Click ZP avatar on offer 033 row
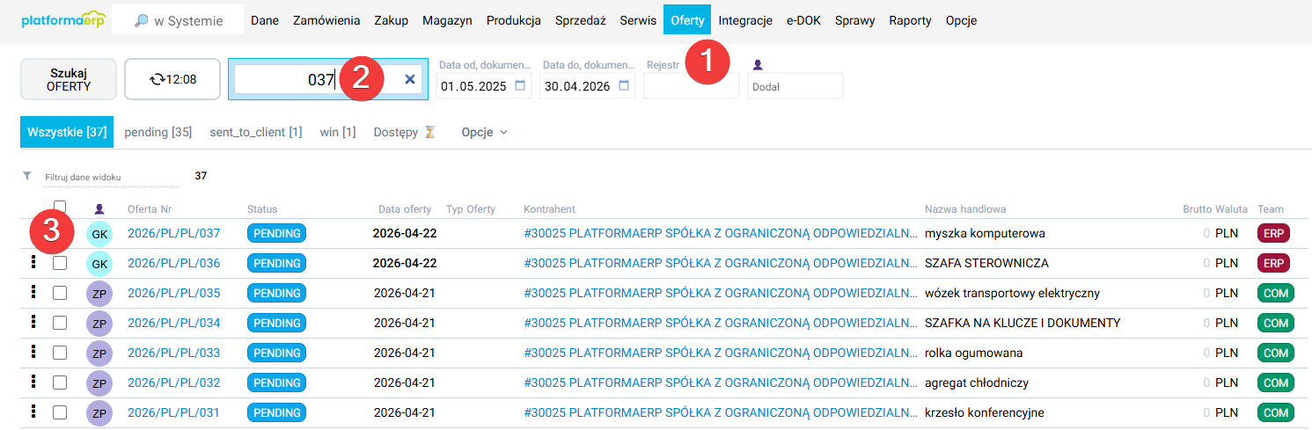 (99, 353)
